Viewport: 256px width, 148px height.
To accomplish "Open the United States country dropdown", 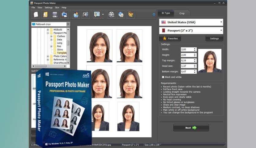I will coord(191,22).
